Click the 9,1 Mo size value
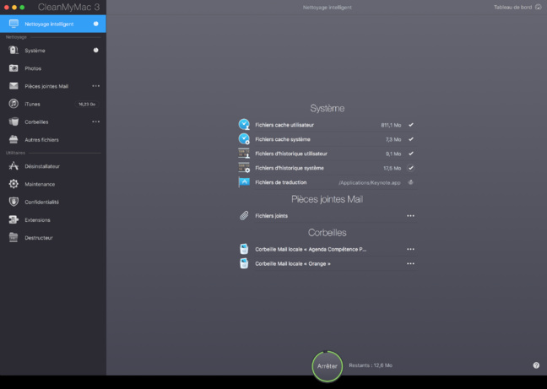The image size is (547, 389). click(393, 154)
